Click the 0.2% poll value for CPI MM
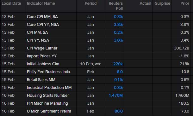Image resolution: width=193 pixels, height=116 pixels. [118, 32]
